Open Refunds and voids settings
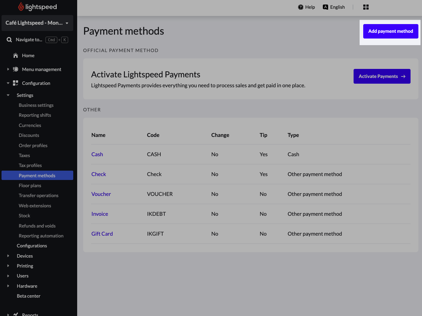The width and height of the screenshot is (422, 316). point(37,226)
